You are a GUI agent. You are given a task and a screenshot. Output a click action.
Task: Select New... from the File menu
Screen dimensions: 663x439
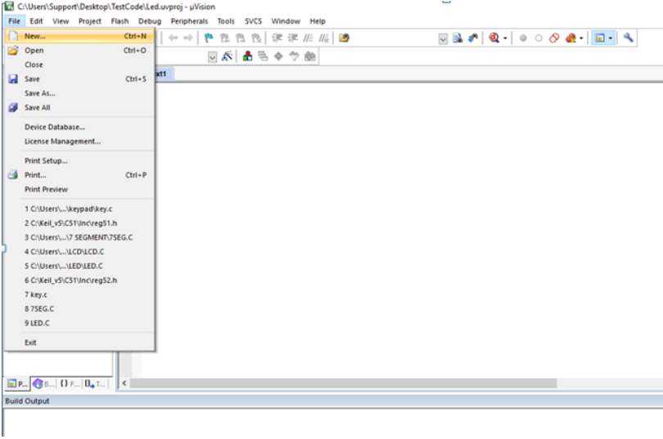pyautogui.click(x=35, y=37)
